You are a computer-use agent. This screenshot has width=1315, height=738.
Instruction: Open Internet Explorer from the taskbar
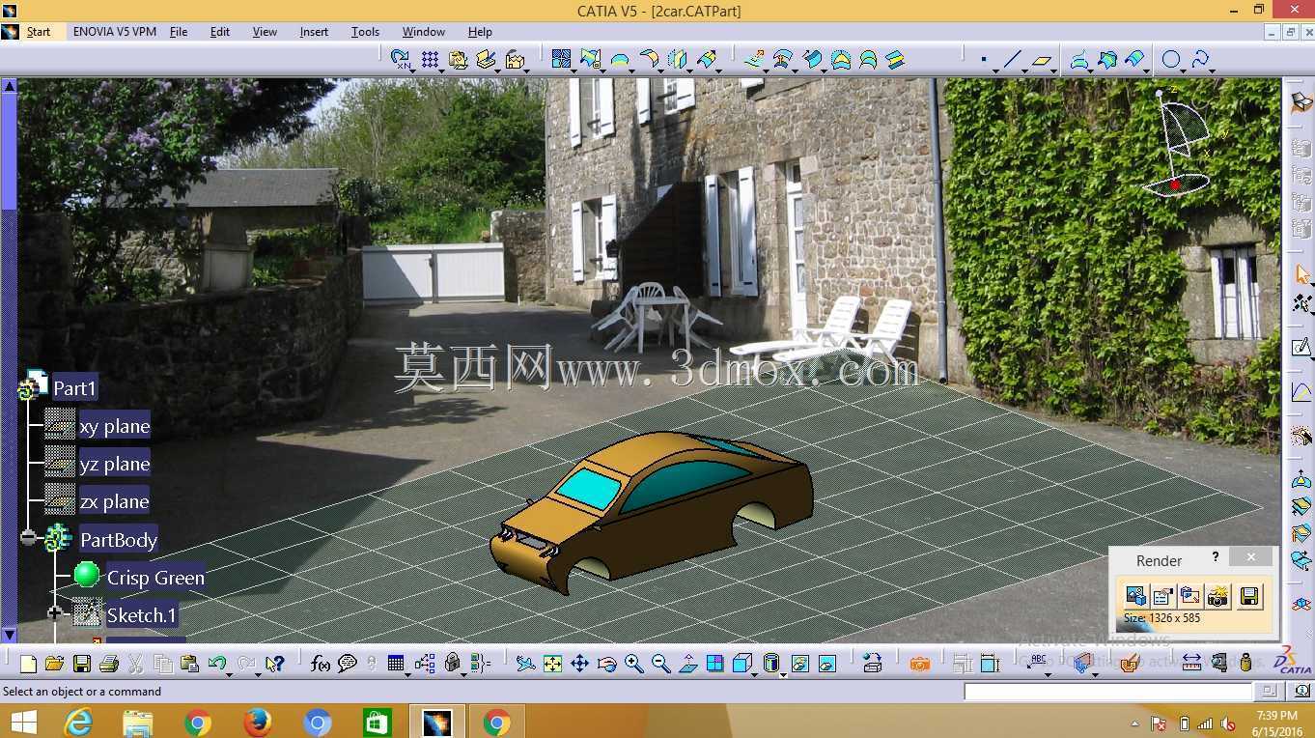[x=77, y=722]
